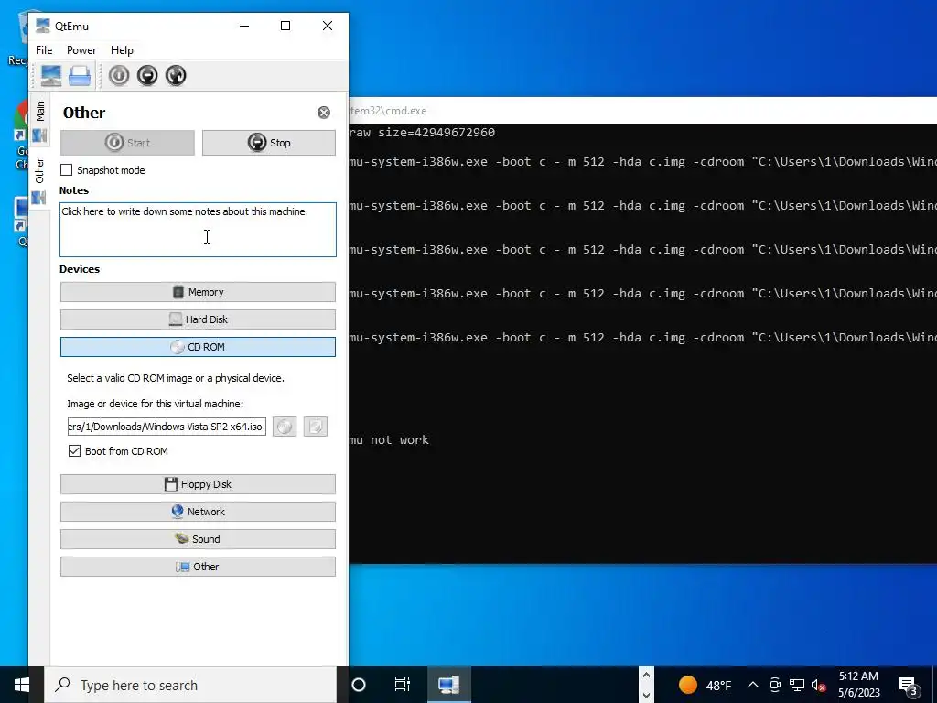Close the Other machine tab with round X
Viewport: 937px width, 703px height.
(324, 113)
